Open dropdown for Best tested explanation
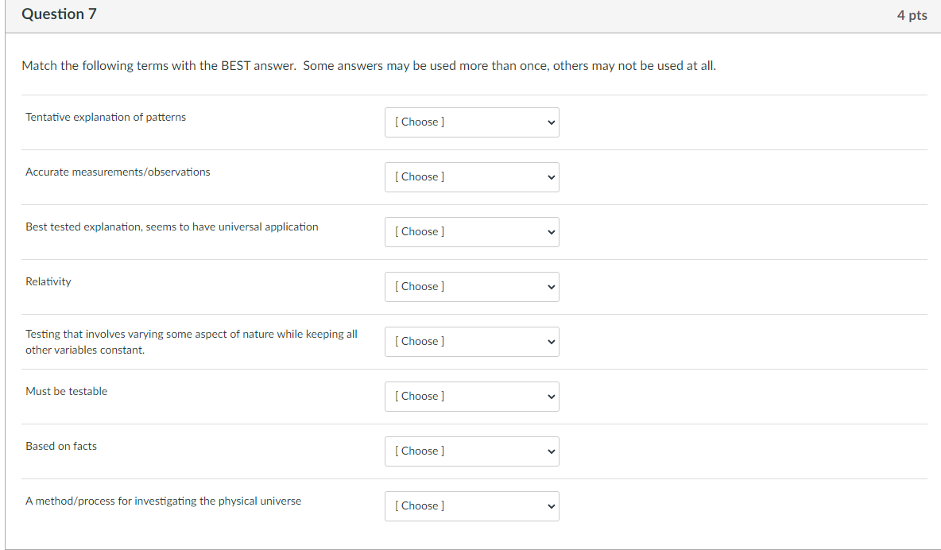Image resolution: width=941 pixels, height=550 pixels. [x=472, y=232]
